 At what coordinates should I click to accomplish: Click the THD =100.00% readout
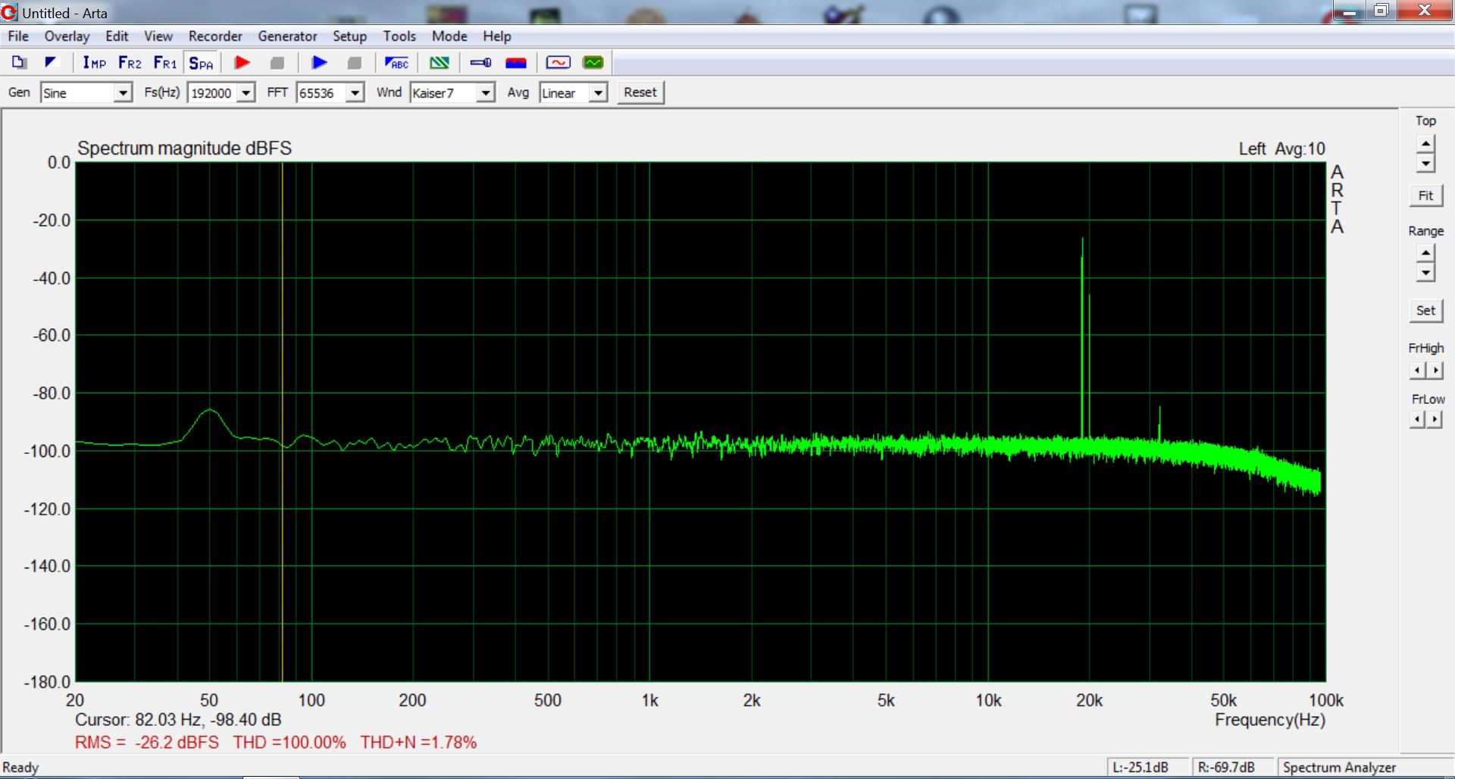pos(289,743)
